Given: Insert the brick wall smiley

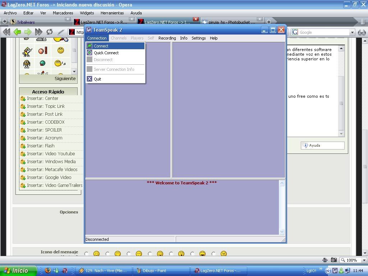Looking at the screenshot, I should click(43, 50).
